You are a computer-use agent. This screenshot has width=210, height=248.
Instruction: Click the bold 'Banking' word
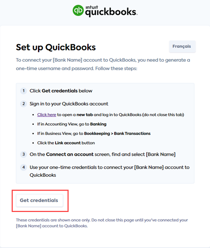tap(98, 124)
